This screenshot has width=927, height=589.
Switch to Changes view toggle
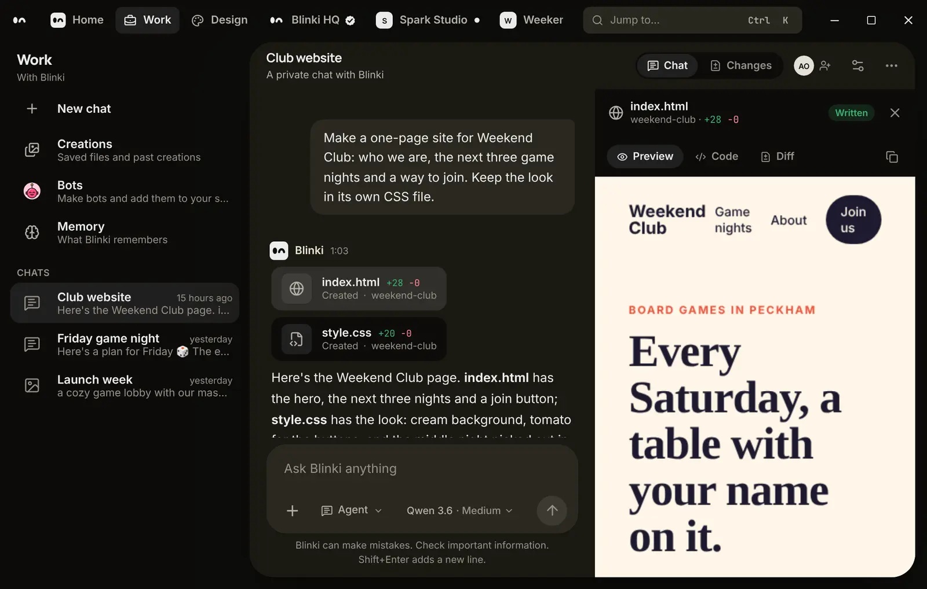click(740, 65)
